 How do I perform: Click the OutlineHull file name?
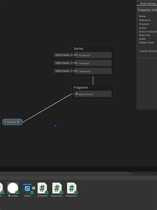coord(42,196)
